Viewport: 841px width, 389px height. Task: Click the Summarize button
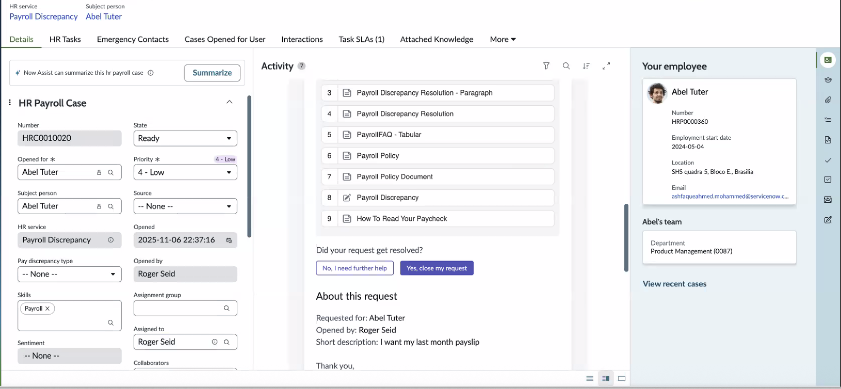tap(212, 73)
